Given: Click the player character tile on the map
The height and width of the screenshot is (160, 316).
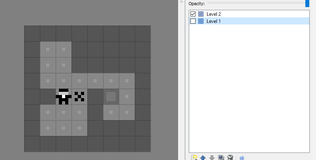Looking at the screenshot, I should pyautogui.click(x=64, y=97).
